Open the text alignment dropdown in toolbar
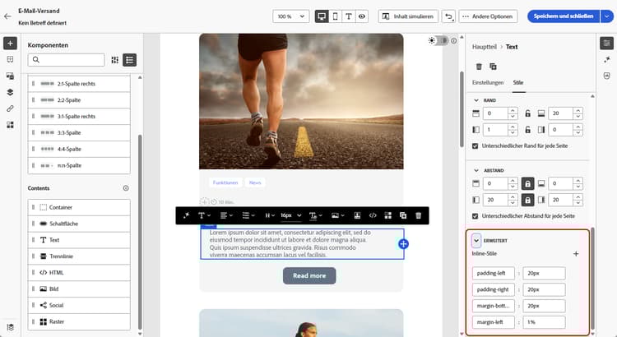Screen dimensions: 617x337 pyautogui.click(x=226, y=215)
